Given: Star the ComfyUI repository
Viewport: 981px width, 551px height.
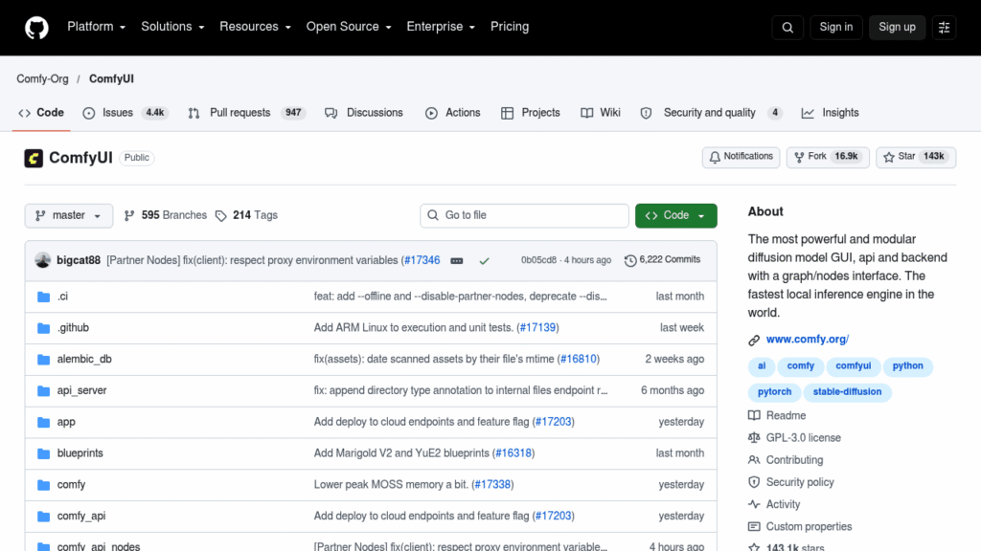Looking at the screenshot, I should pyautogui.click(x=915, y=157).
